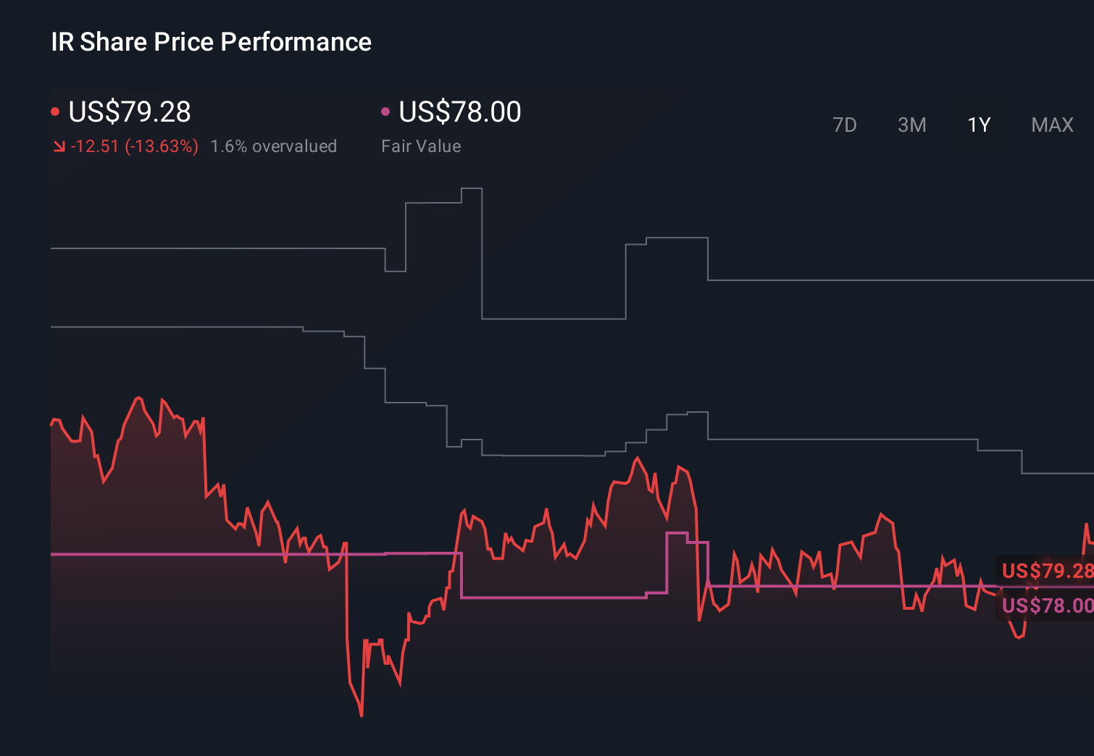1094x756 pixels.
Task: Toggle the share price series via its legend
Action: 129,112
